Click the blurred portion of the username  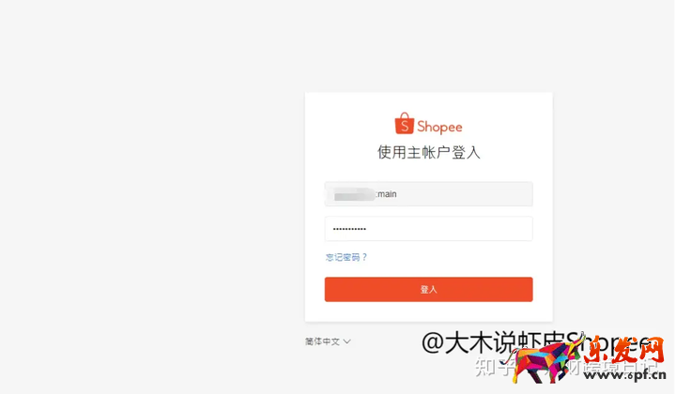click(354, 194)
